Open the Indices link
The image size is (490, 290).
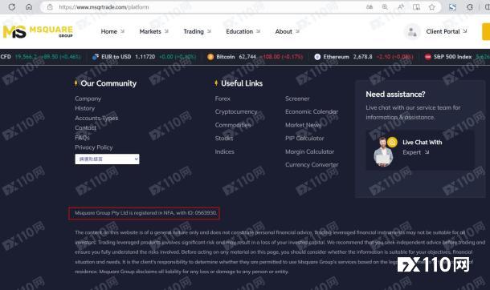[x=224, y=151]
